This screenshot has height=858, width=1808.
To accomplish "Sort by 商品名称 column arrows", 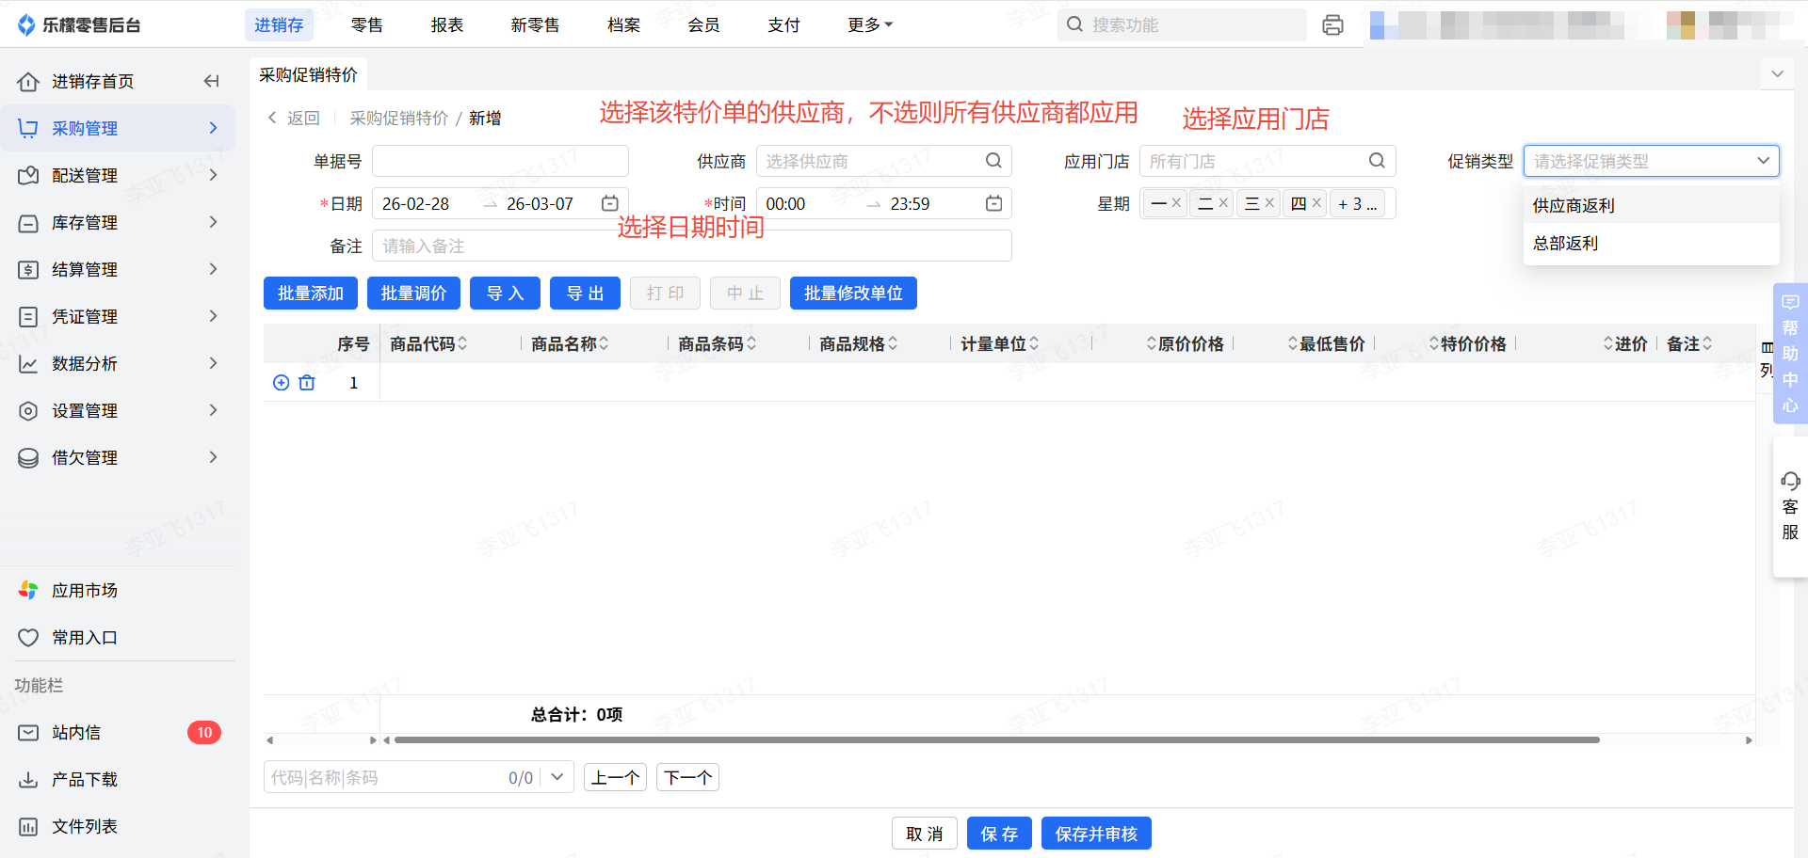I will 604,343.
